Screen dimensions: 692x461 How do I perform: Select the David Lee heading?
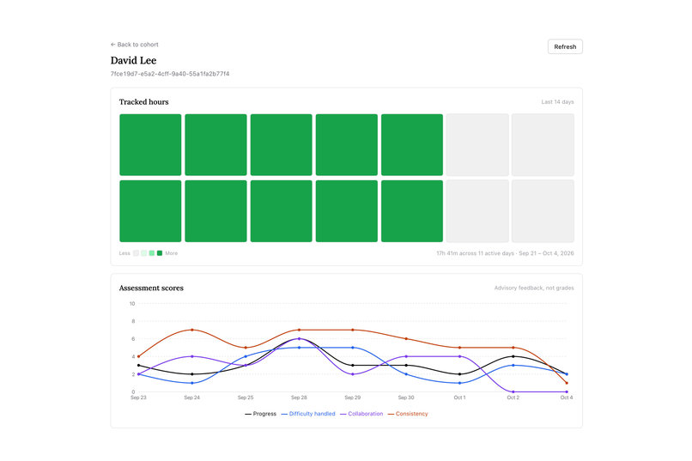tap(133, 60)
